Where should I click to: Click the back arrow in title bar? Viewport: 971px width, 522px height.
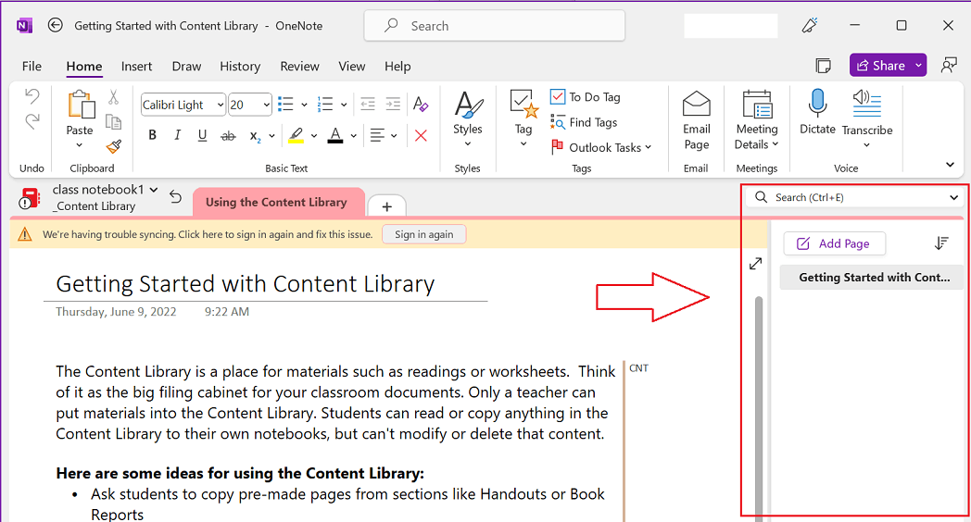coord(55,25)
